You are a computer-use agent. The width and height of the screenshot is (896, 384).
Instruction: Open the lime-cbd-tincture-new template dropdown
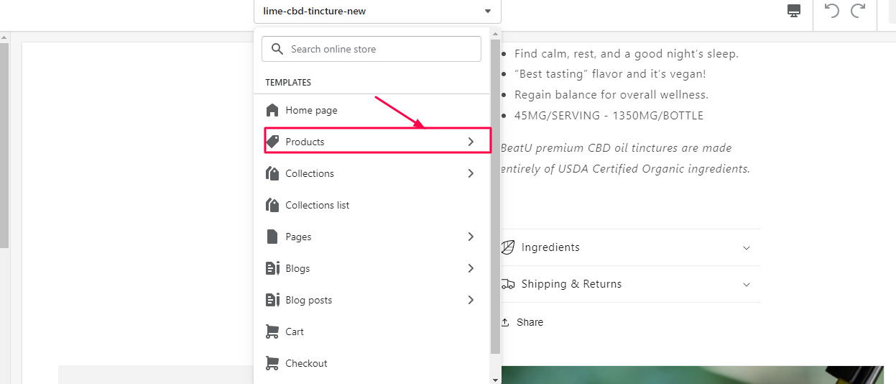click(377, 11)
